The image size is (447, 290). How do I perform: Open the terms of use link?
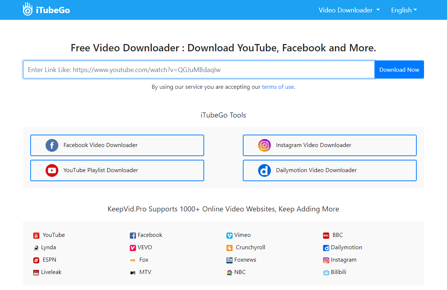[278, 87]
